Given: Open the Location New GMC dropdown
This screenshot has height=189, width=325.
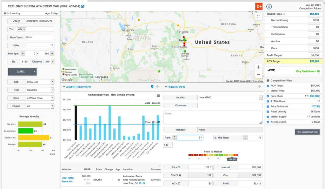Looking at the screenshot, I should coord(261,97).
